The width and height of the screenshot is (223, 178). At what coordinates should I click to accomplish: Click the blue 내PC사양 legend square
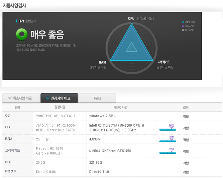pos(183,22)
